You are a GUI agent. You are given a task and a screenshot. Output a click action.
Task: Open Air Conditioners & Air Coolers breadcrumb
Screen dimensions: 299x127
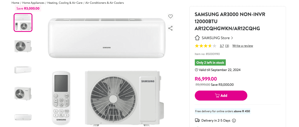[105, 3]
